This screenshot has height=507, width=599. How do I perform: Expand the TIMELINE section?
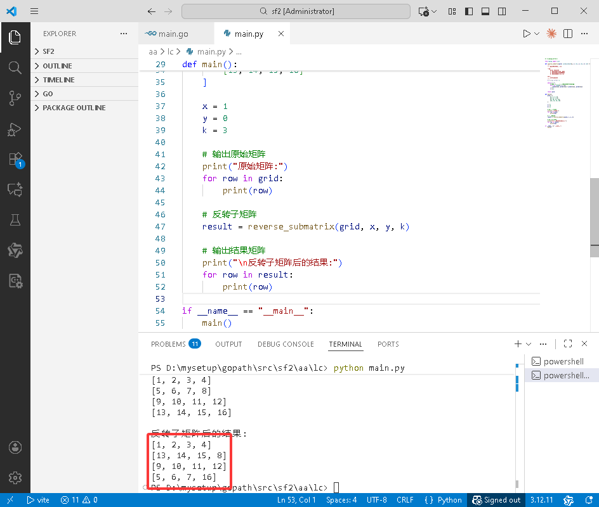pos(84,80)
